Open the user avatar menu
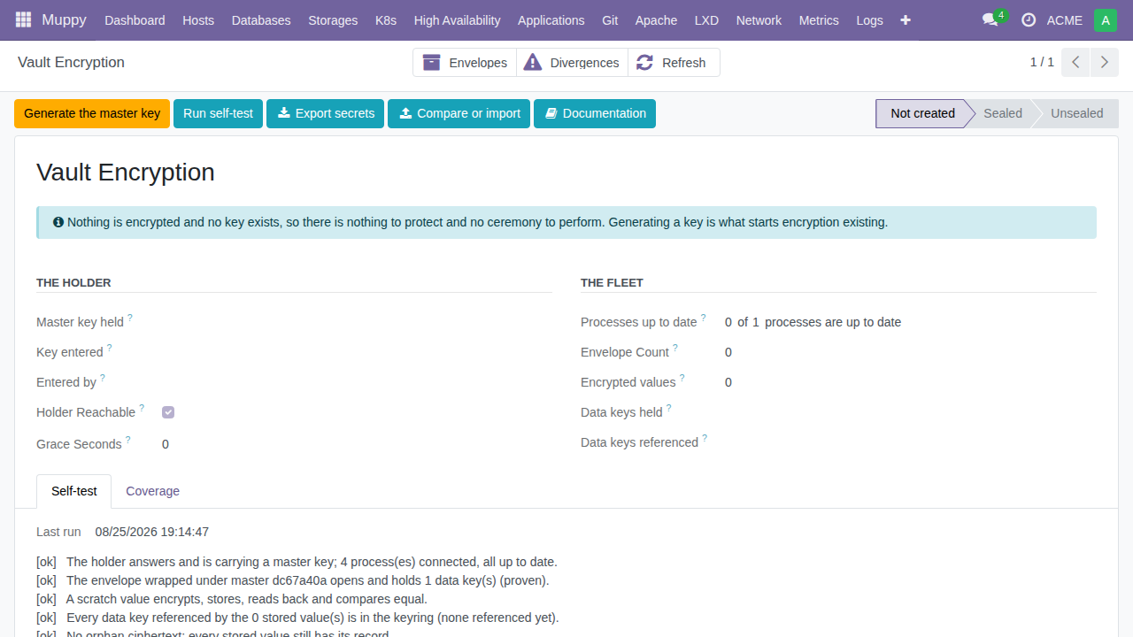Viewport: 1133px width, 637px height. [1106, 20]
